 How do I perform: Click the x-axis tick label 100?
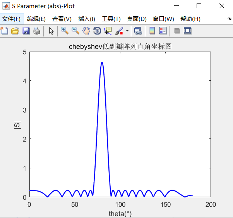pos(120,204)
